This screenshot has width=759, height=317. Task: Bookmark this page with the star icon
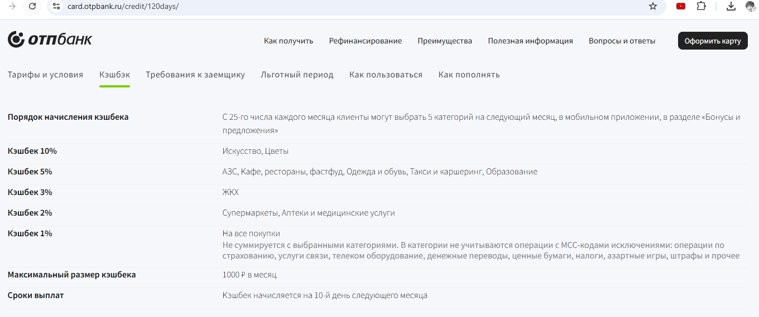pyautogui.click(x=652, y=6)
